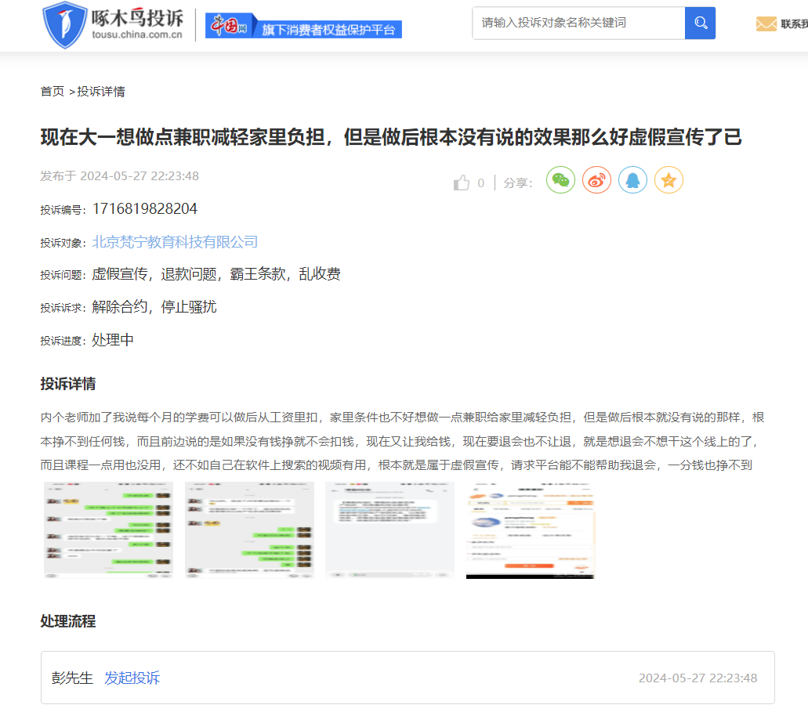Click the like count 0
This screenshot has height=705, width=808.
pos(480,183)
